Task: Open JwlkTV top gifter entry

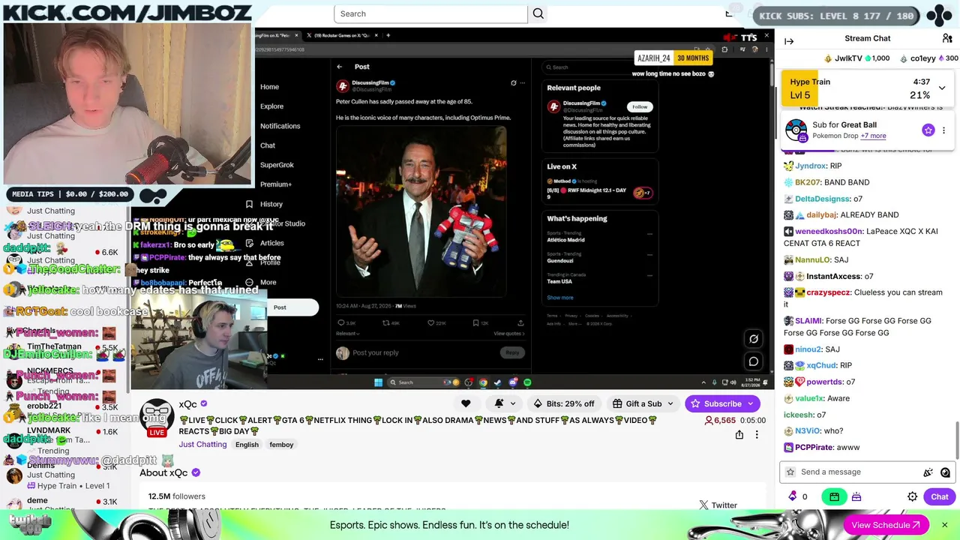Action: click(856, 58)
